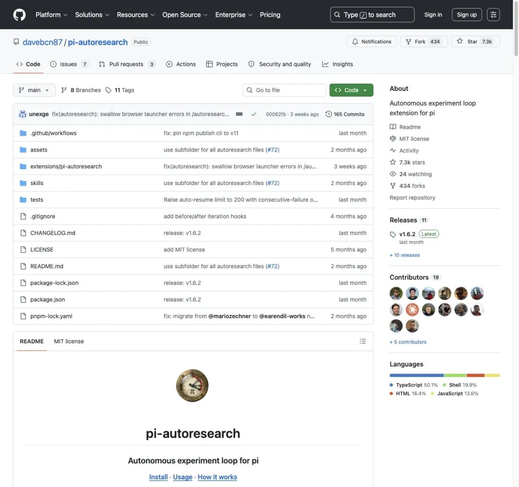Image resolution: width=519 pixels, height=487 pixels.
Task: Click the red HTML segment of language bar
Action: pyautogui.click(x=475, y=375)
